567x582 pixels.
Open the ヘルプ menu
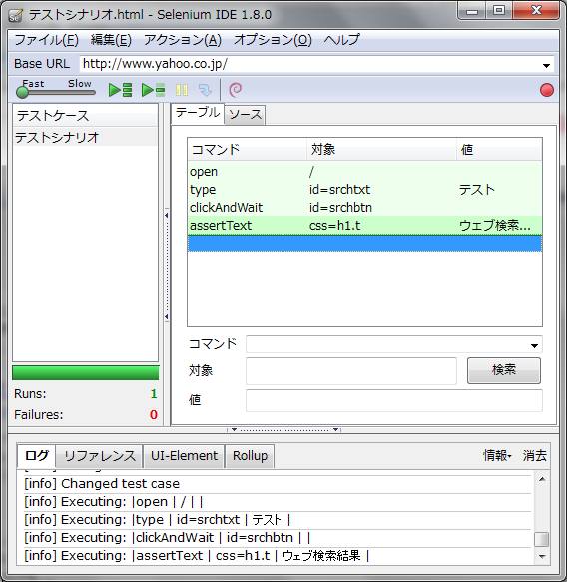(x=341, y=40)
